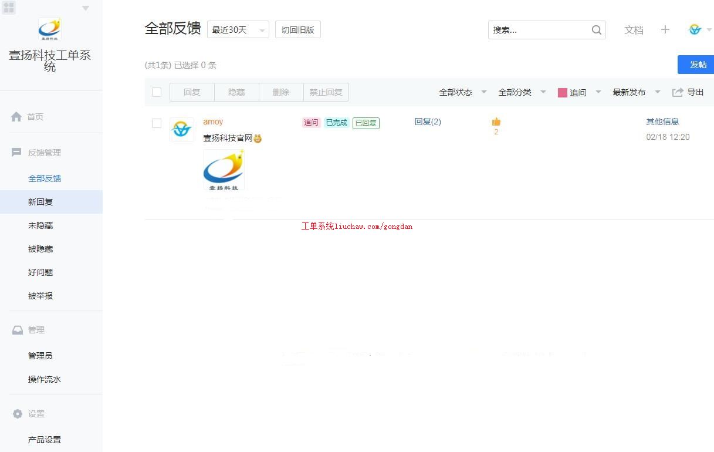
Task: Open the 最新发布 sort dropdown
Action: pos(636,92)
